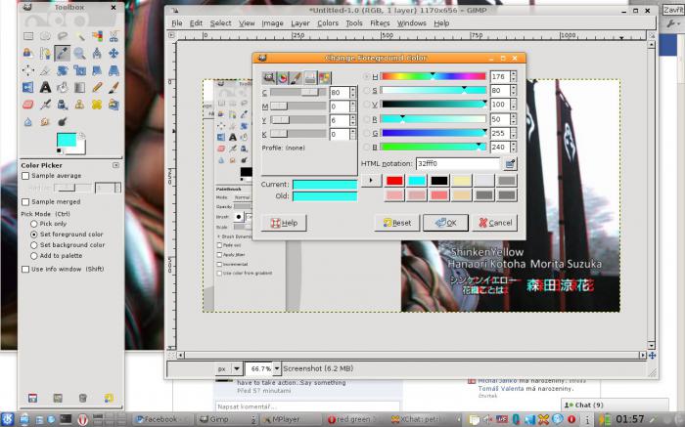The image size is (685, 427).
Task: Select the Dodge/Burn tool
Action: pos(63,122)
